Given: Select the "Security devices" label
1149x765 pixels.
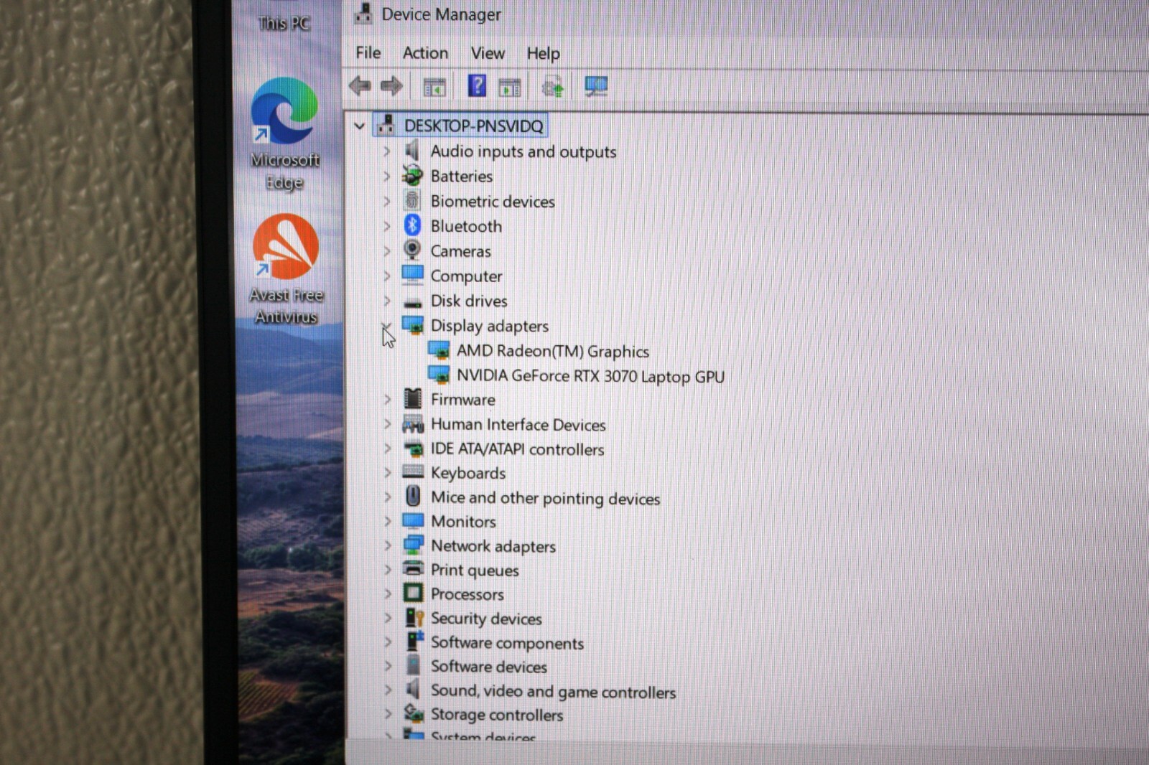Looking at the screenshot, I should pos(486,619).
